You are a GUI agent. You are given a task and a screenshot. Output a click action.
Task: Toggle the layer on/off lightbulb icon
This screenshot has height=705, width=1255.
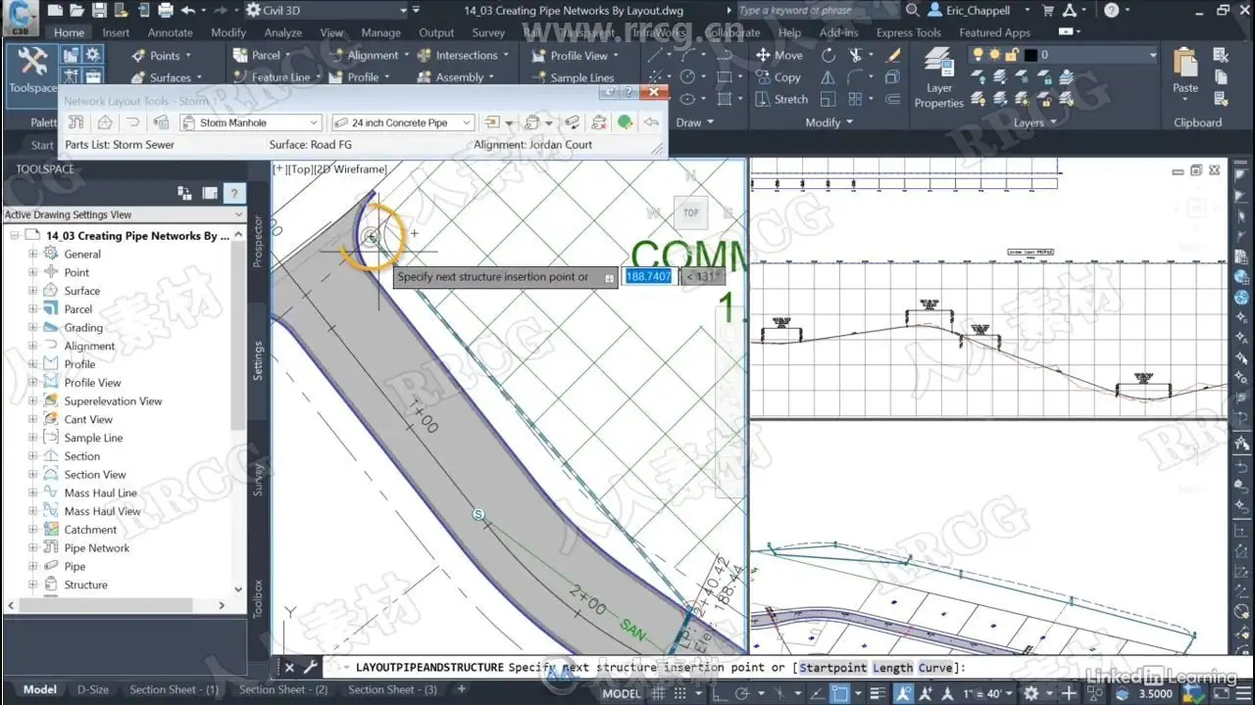click(x=979, y=55)
